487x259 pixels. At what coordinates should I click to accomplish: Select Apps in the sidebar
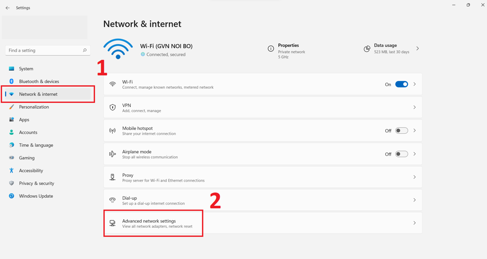pyautogui.click(x=48, y=120)
